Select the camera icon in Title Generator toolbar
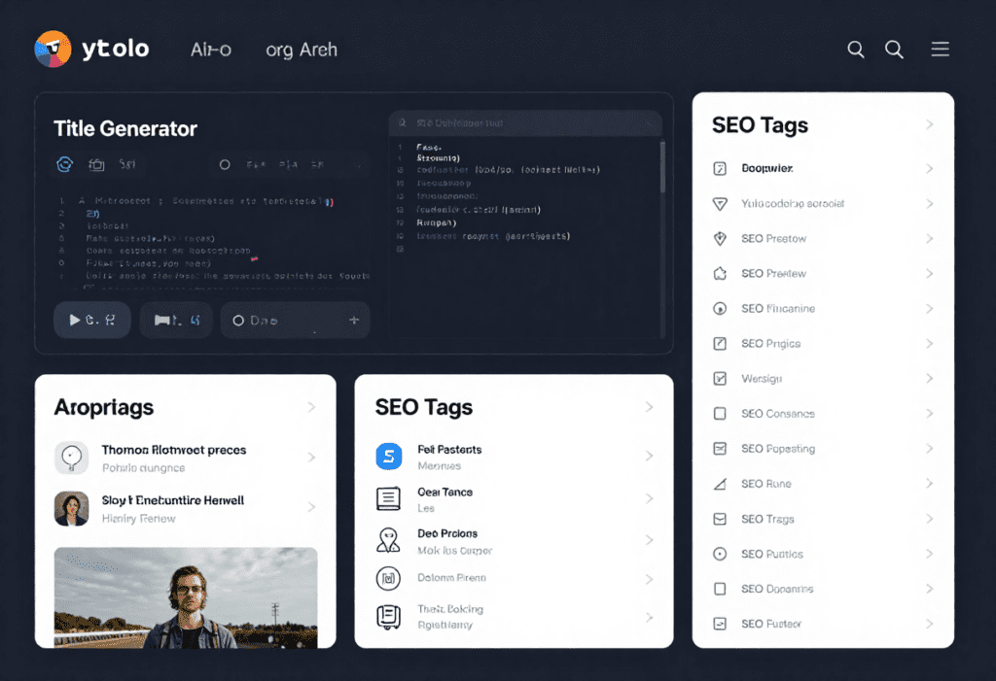996x681 pixels. pos(96,165)
